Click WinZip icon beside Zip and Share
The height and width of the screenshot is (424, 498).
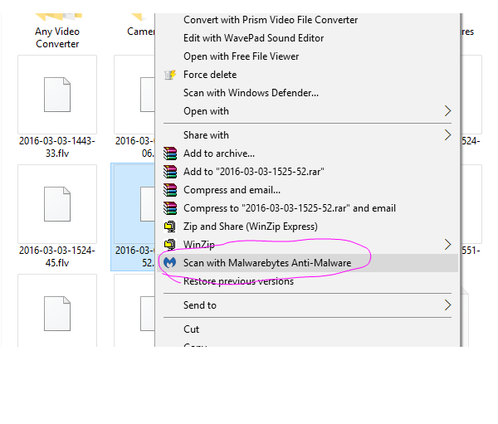pyautogui.click(x=170, y=227)
